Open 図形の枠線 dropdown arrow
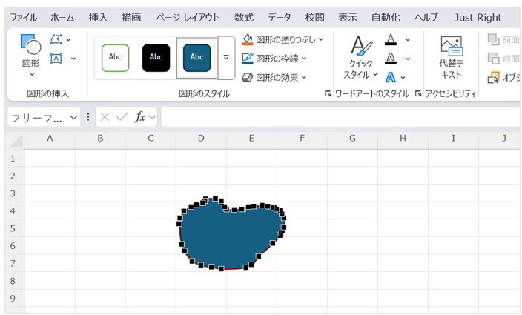The width and height of the screenshot is (522, 315). (304, 59)
